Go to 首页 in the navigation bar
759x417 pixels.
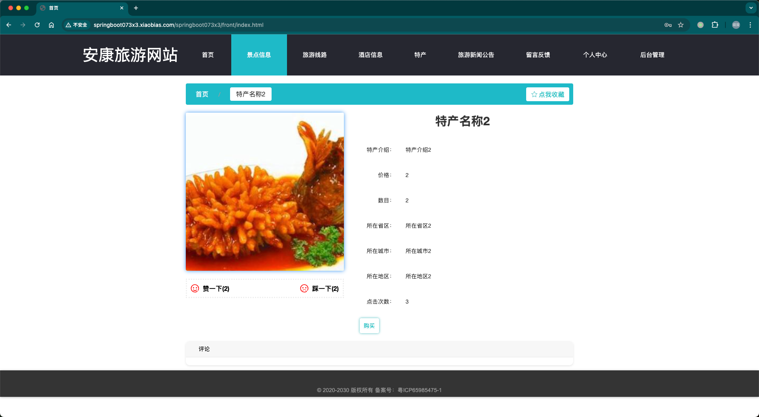208,55
